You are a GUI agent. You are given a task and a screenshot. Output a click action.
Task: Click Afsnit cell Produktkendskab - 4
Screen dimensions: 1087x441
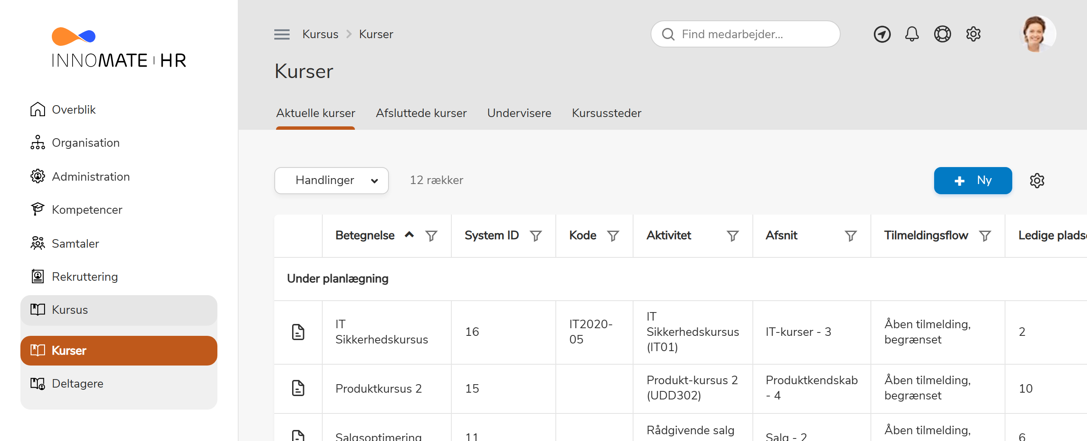click(811, 388)
